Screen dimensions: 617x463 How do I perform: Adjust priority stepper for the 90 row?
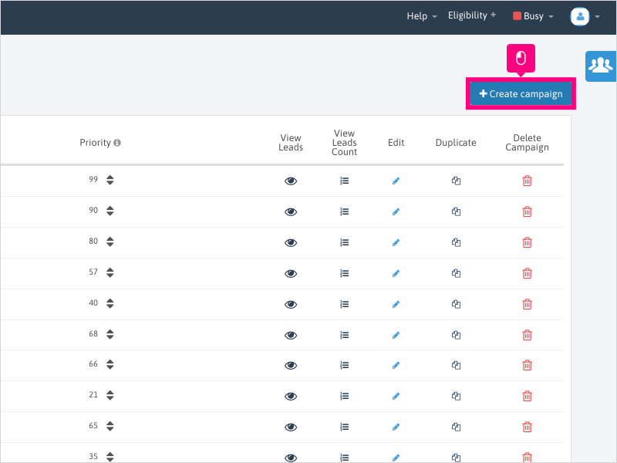[110, 211]
